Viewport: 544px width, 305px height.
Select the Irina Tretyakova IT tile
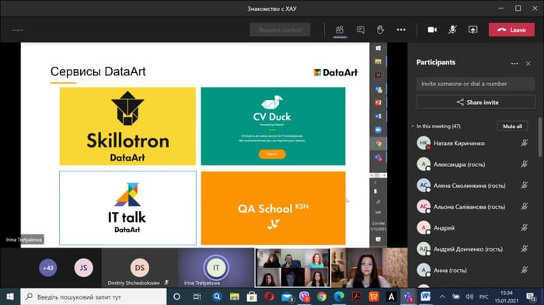pos(216,268)
